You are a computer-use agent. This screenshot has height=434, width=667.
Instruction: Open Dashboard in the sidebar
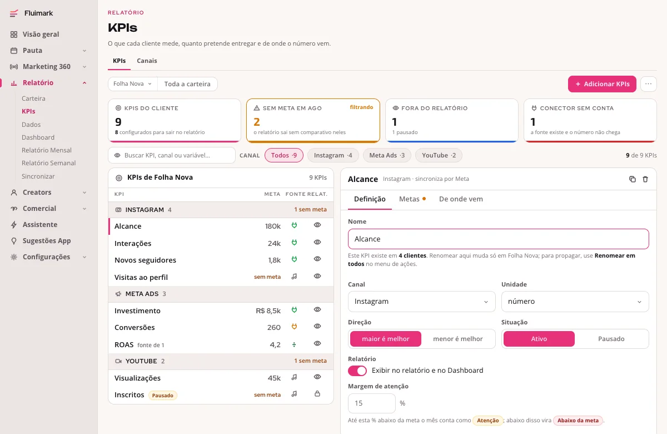pyautogui.click(x=38, y=137)
